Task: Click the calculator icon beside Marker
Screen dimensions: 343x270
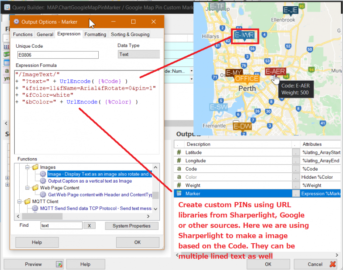Action: [179, 194]
